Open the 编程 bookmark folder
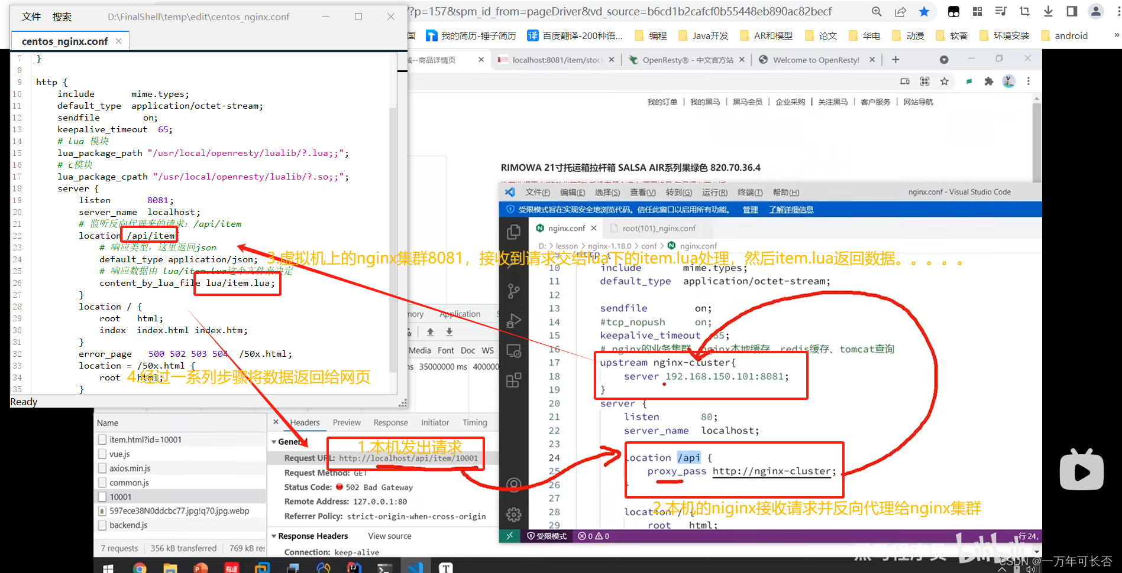 [651, 35]
